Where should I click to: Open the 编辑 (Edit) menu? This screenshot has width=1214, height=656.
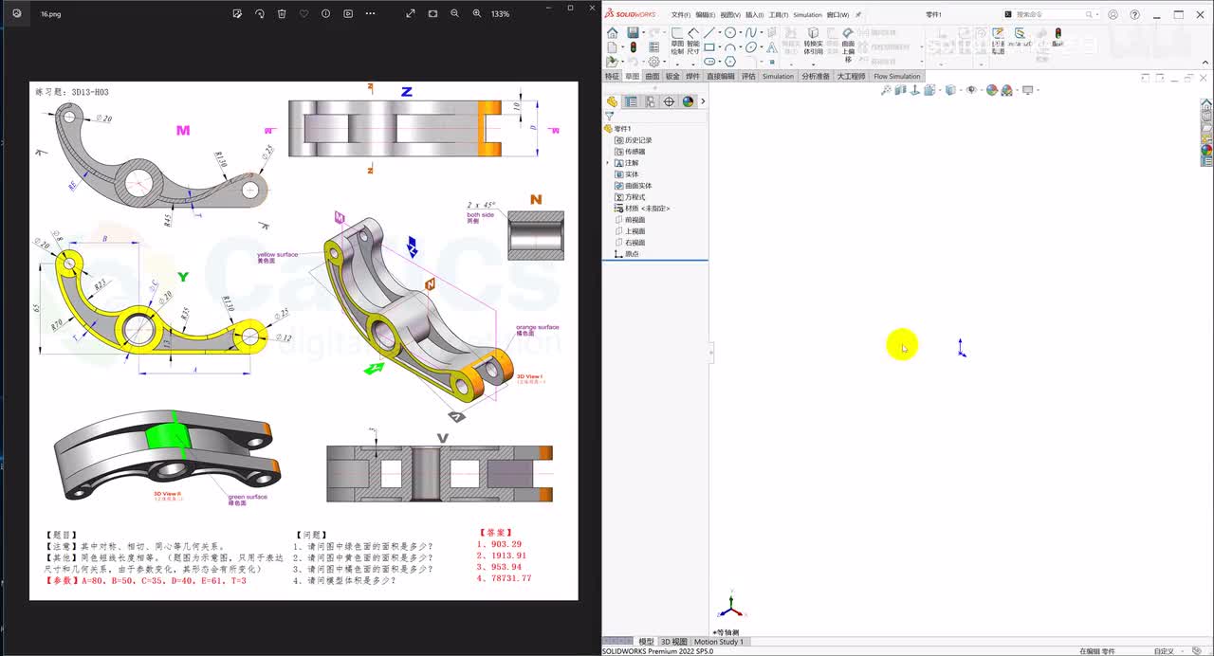coord(705,15)
